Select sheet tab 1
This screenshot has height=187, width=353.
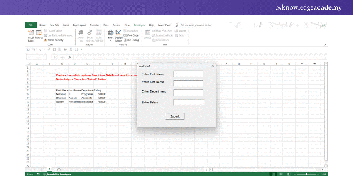(x=44, y=170)
